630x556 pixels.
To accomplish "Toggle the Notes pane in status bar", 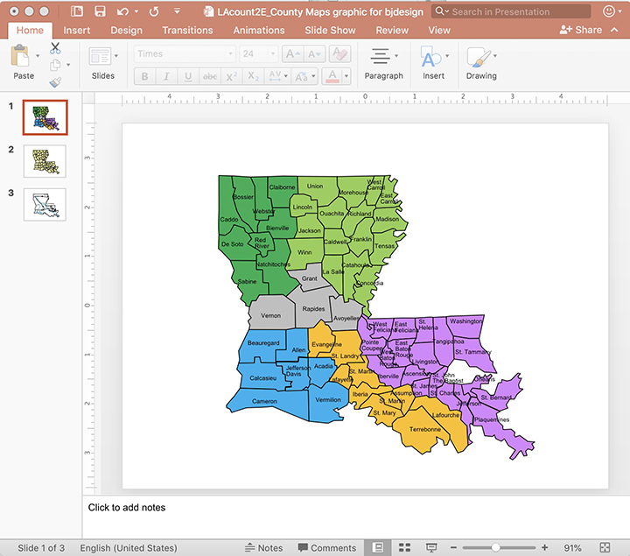I will pos(263,547).
